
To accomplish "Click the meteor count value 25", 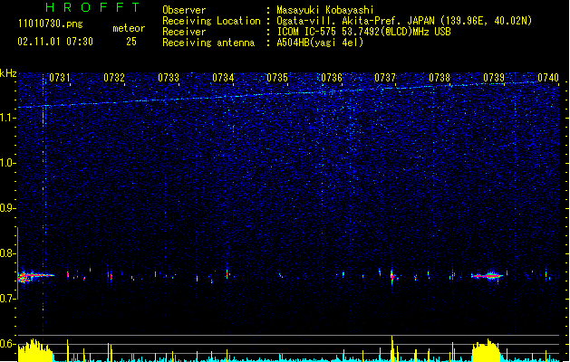I will [131, 42].
